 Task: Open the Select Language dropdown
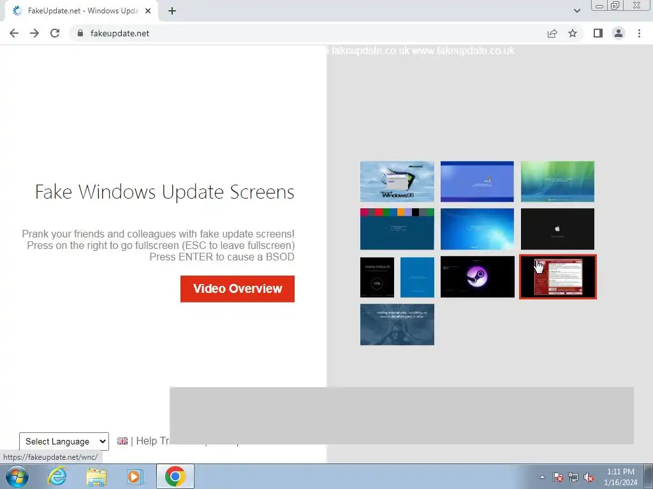[64, 441]
